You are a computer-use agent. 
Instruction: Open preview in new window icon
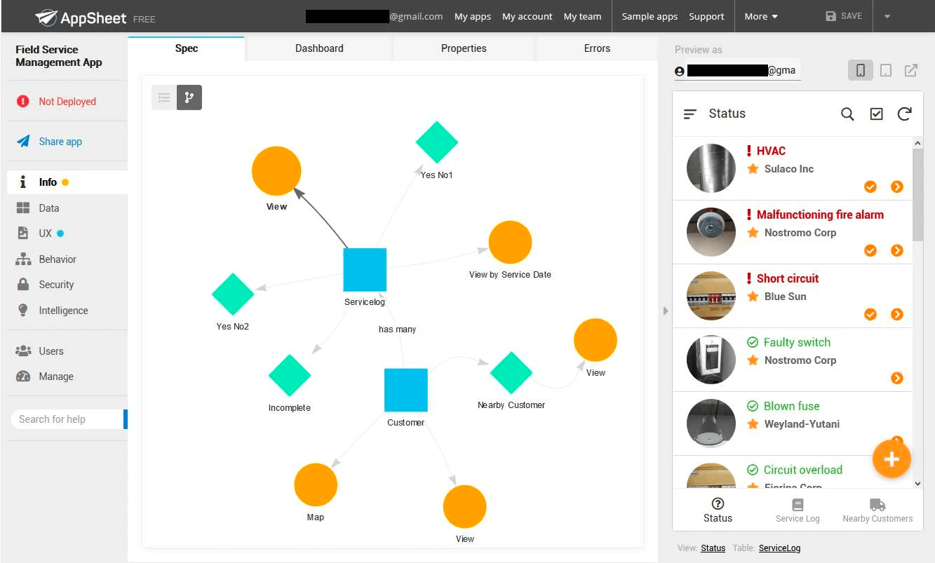coord(910,70)
